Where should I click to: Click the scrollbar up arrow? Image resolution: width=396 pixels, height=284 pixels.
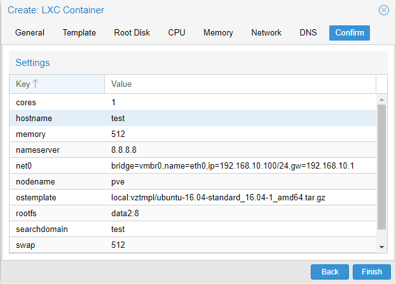pyautogui.click(x=381, y=100)
